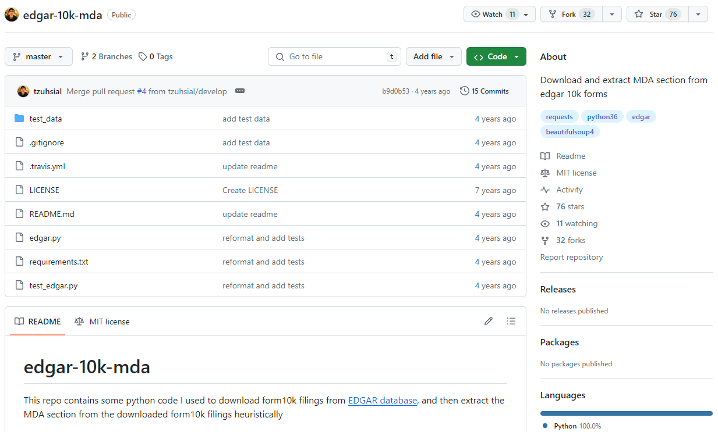The height and width of the screenshot is (432, 718).
Task: Open the Star lists dropdown arrow
Action: pyautogui.click(x=698, y=15)
